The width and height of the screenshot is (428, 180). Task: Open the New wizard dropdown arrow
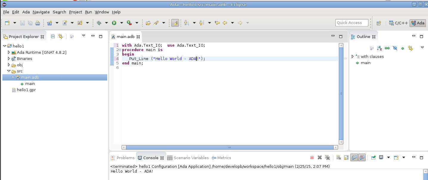[15, 23]
